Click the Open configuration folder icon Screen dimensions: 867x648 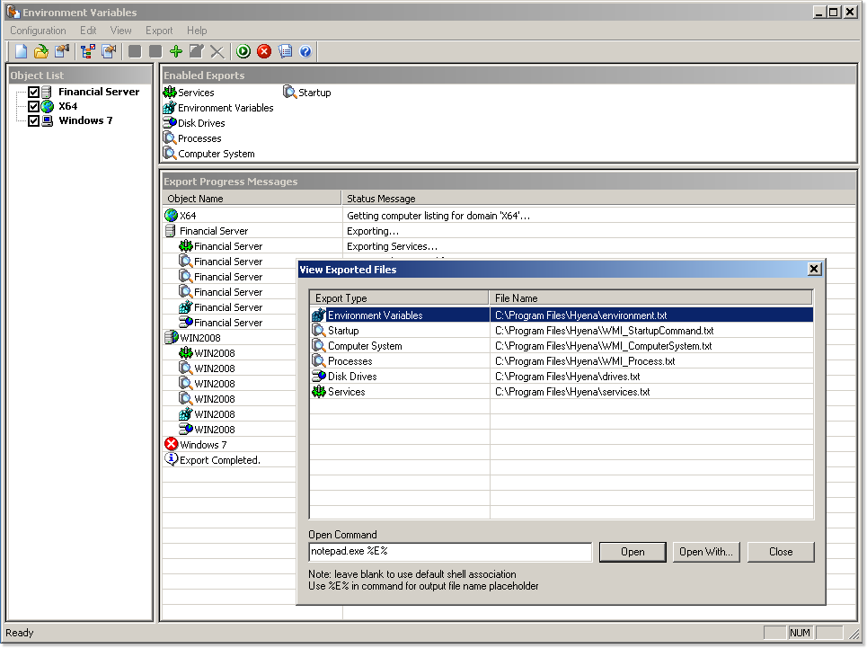pyautogui.click(x=41, y=51)
